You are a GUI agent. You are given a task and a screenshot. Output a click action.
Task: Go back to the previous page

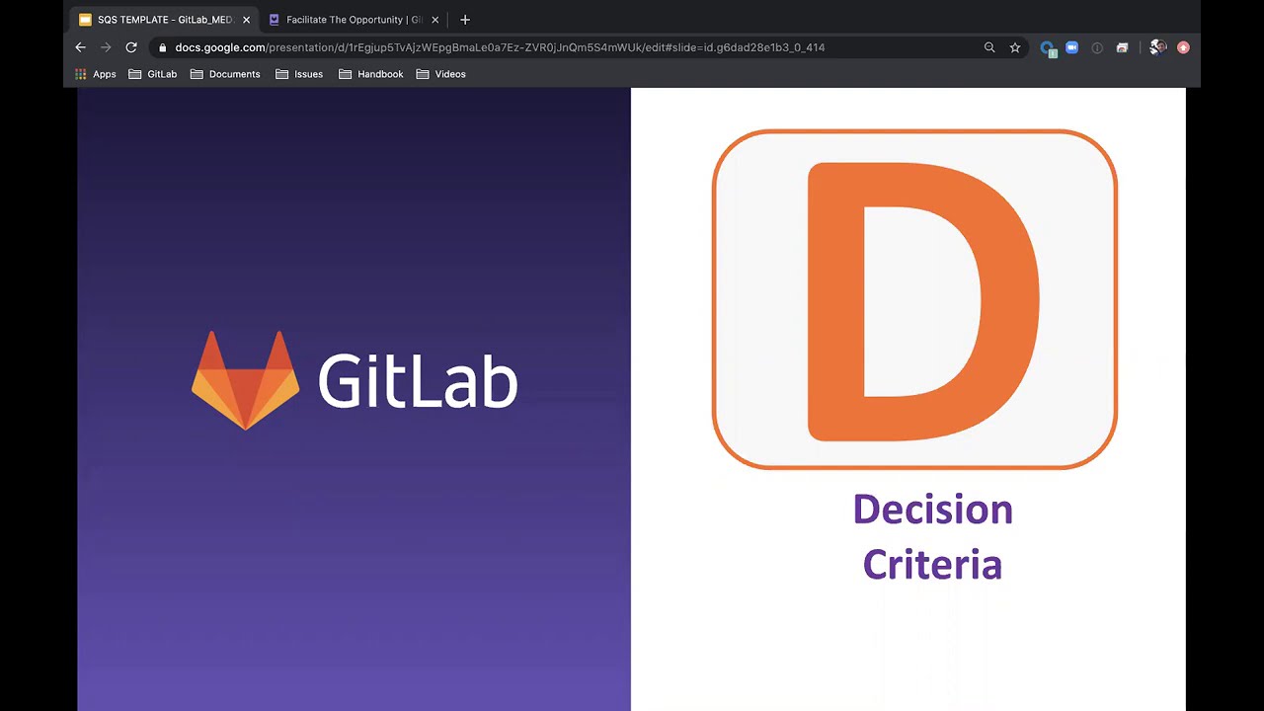point(81,47)
